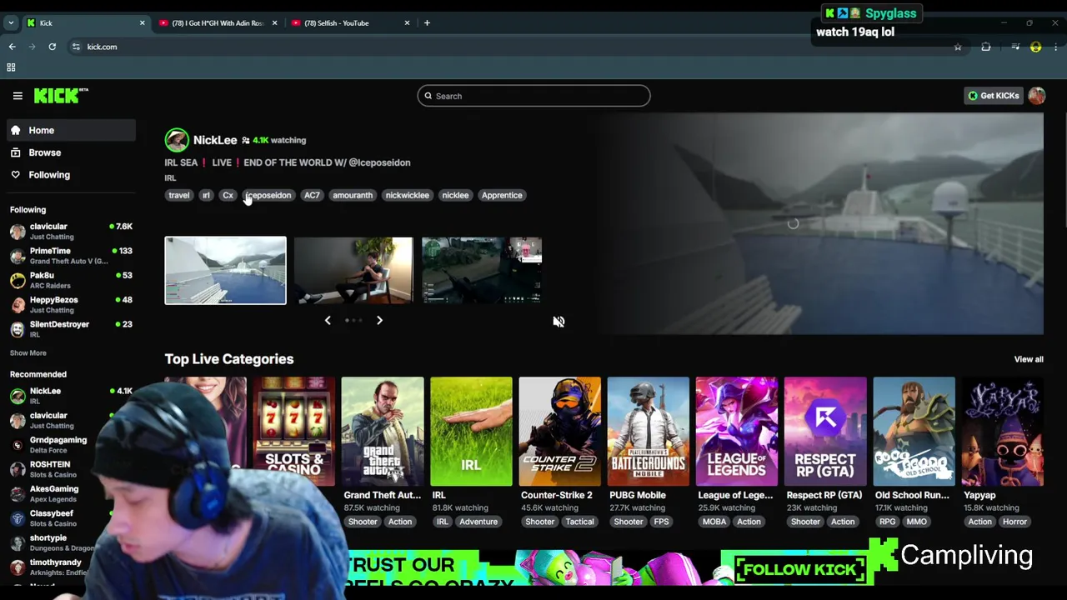Image resolution: width=1067 pixels, height=600 pixels.
Task: Open a new browser tab
Action: [427, 23]
